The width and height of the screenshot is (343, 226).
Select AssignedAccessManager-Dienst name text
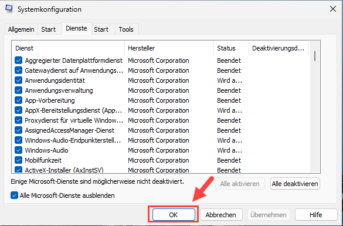69,130
